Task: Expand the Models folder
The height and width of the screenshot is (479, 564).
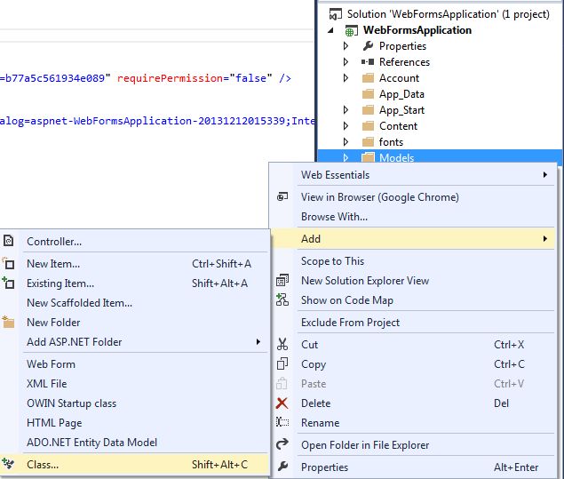Action: pyautogui.click(x=346, y=157)
